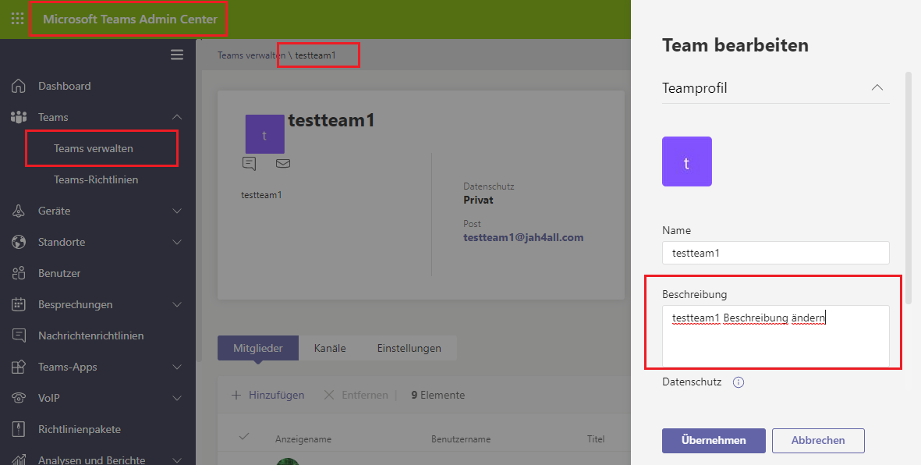Click the testteam1 breadcrumb text

click(315, 55)
